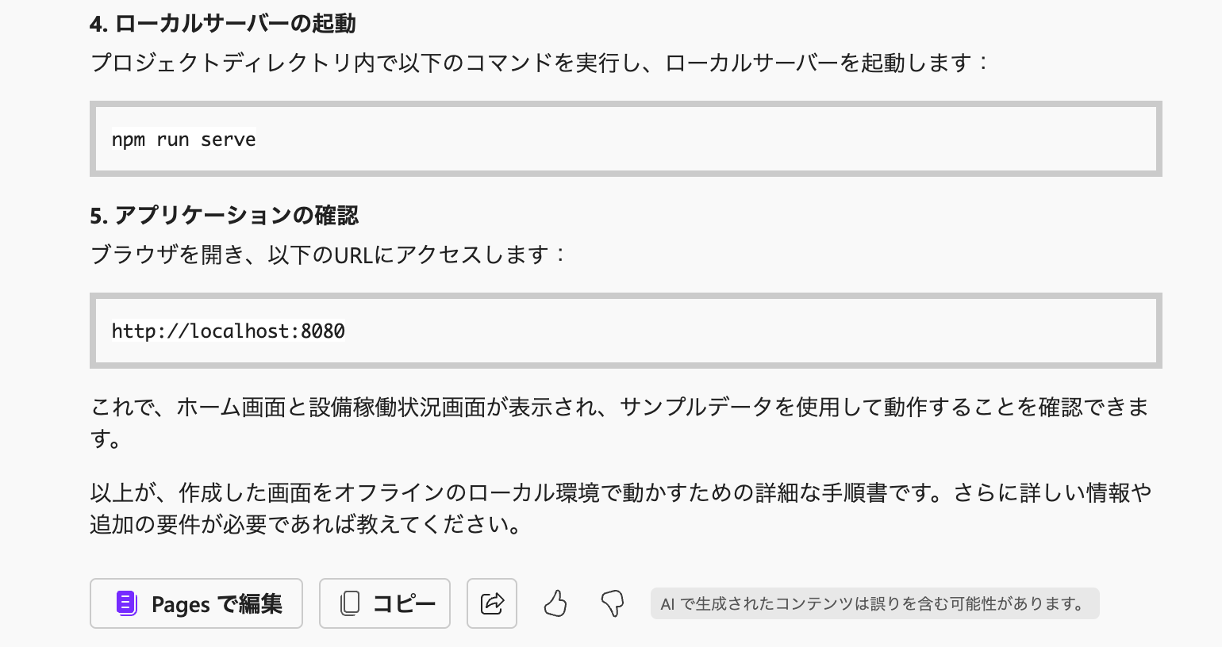Click the ブラウザを開き instruction sentence

click(x=329, y=255)
